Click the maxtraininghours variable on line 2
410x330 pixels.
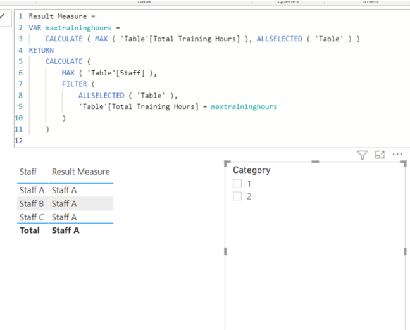pos(78,28)
